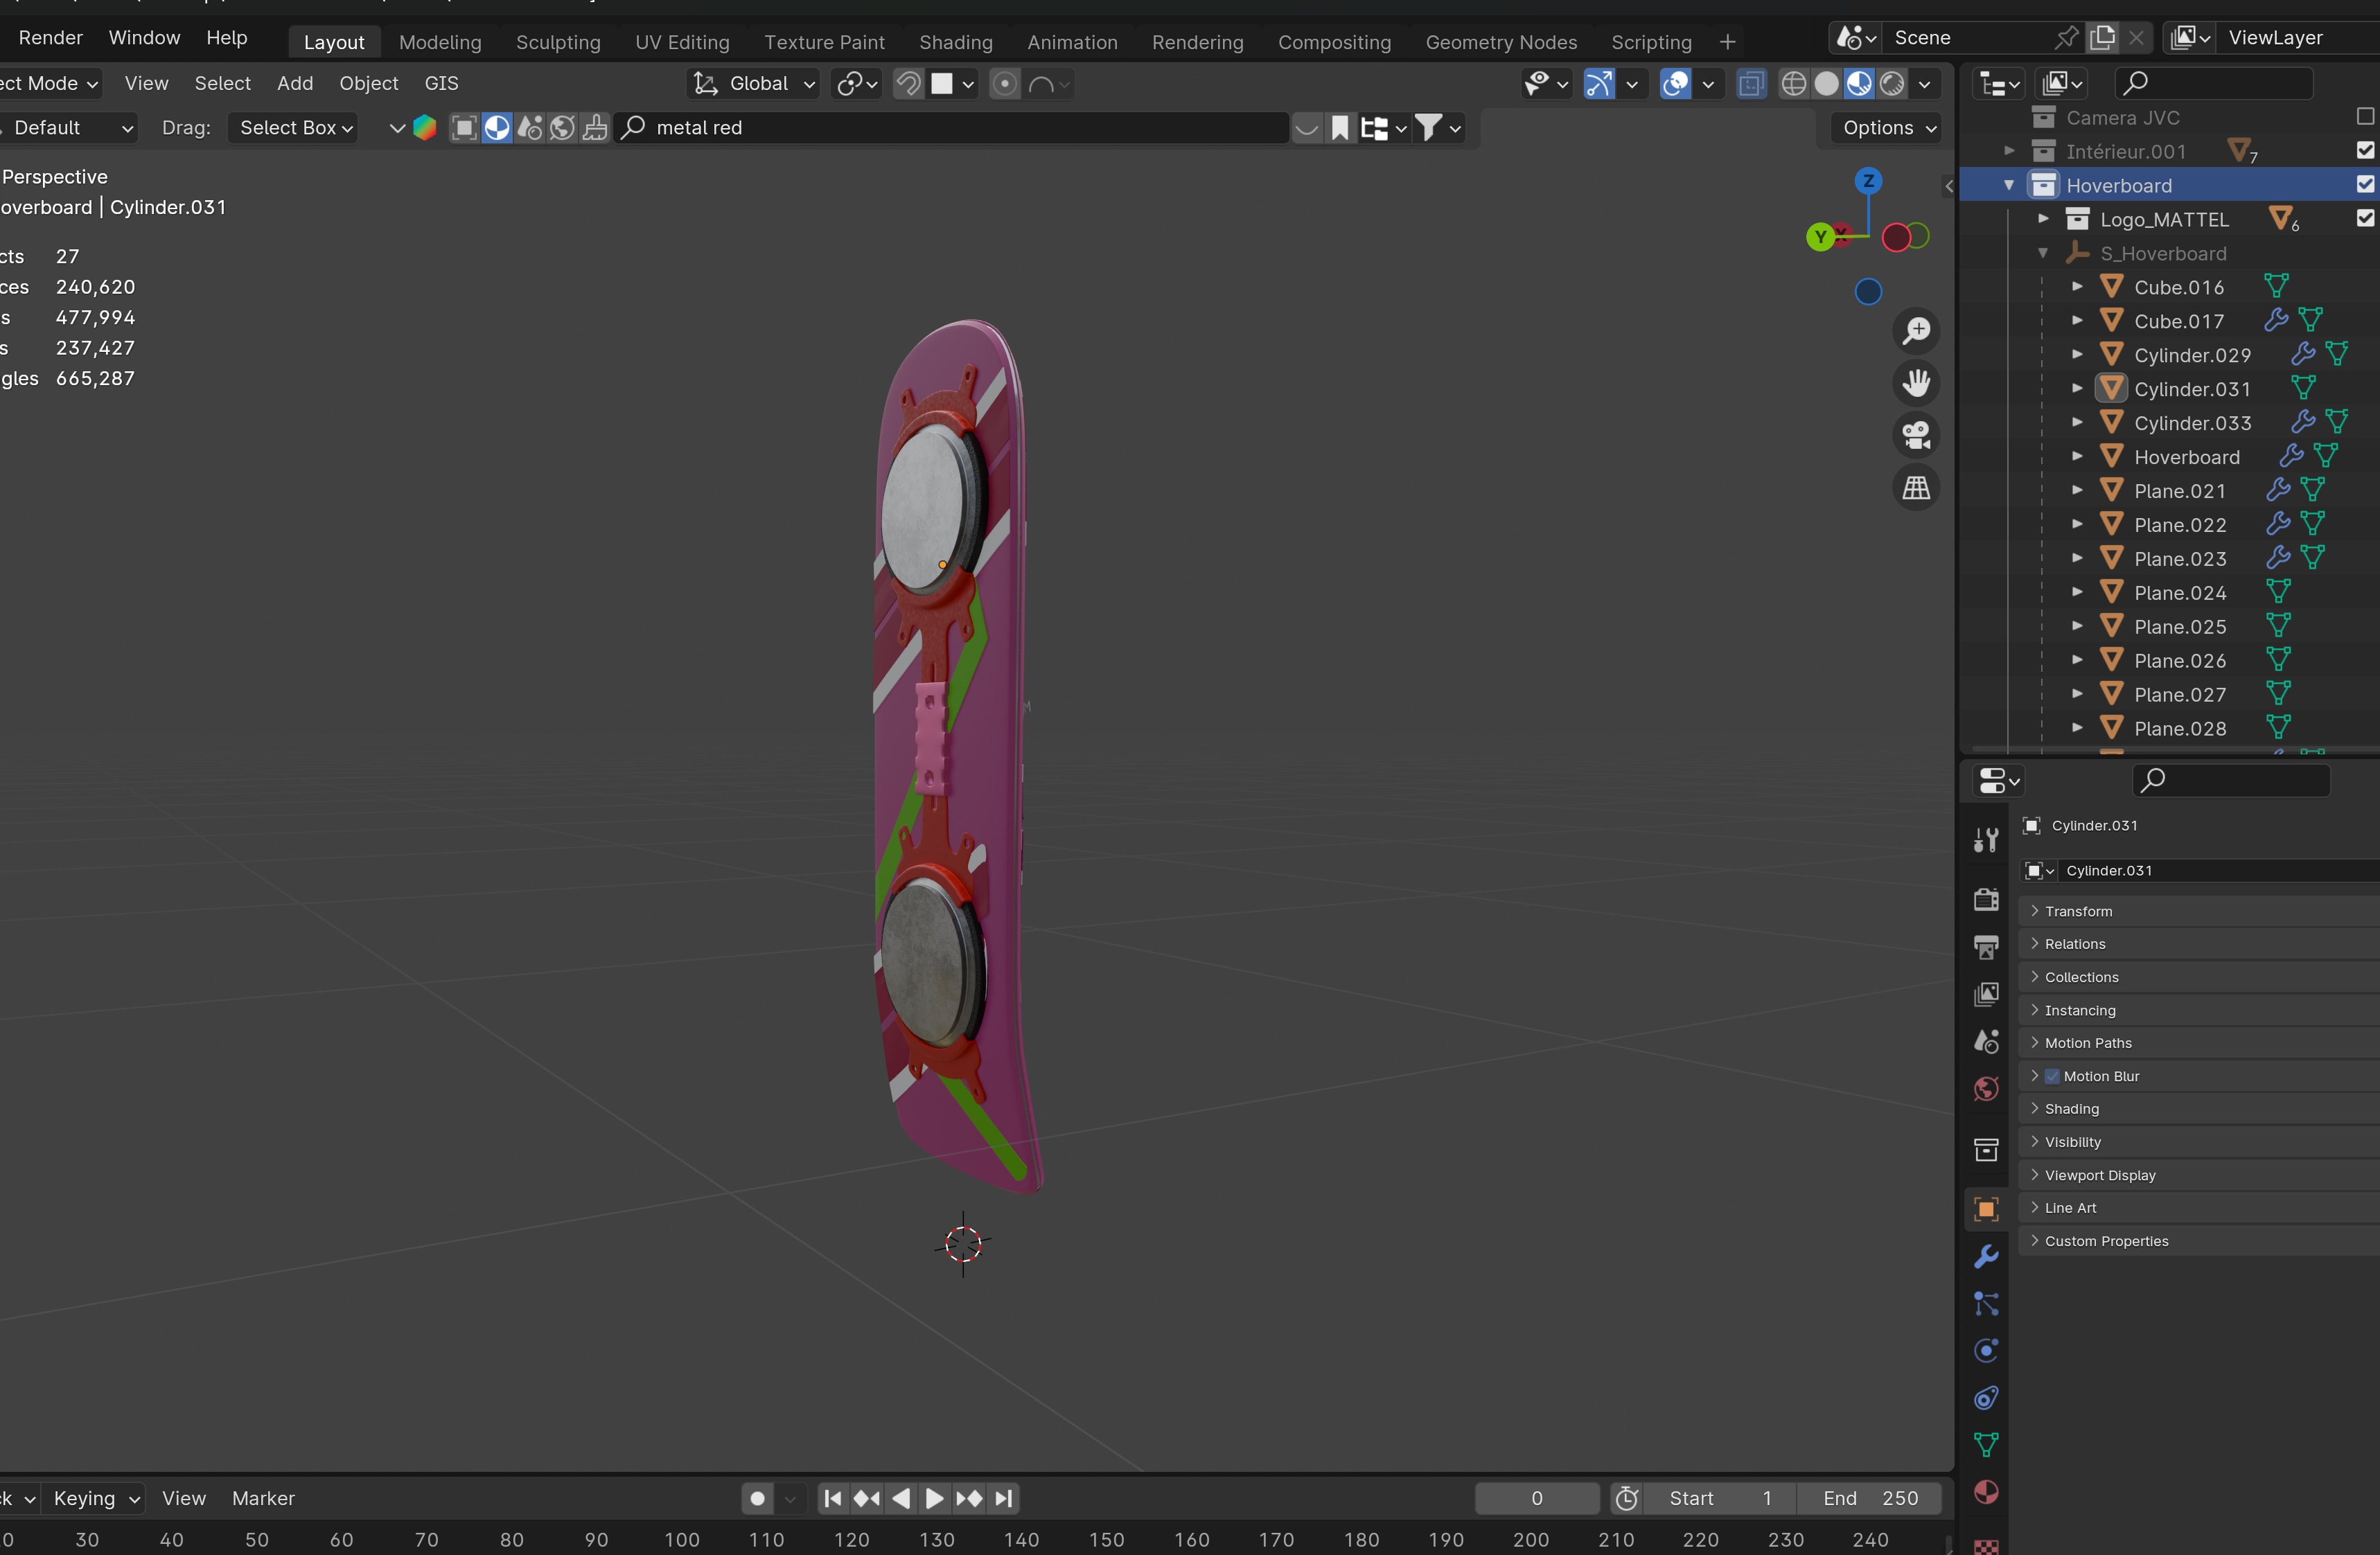
Task: Click the metal red search field
Action: pos(951,128)
